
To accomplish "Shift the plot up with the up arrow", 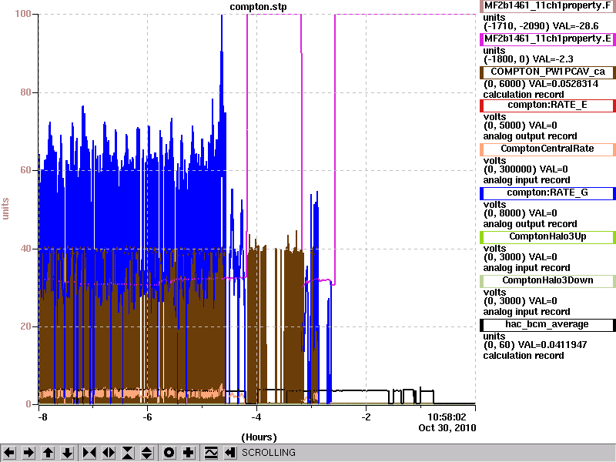I will click(49, 453).
